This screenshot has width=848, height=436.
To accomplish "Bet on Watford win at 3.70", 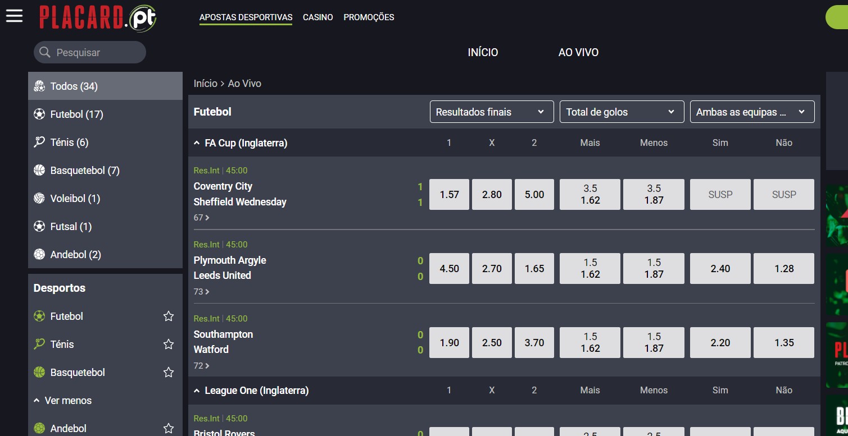I will click(x=534, y=342).
